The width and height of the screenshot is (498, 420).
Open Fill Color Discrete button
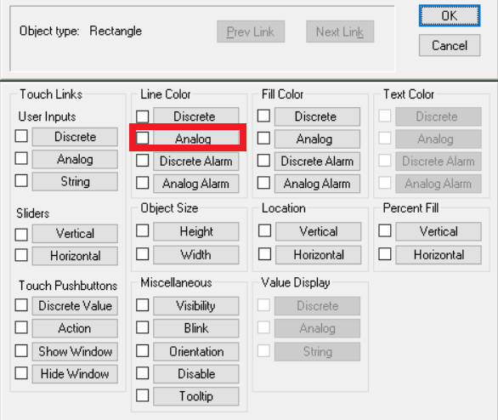pos(317,116)
